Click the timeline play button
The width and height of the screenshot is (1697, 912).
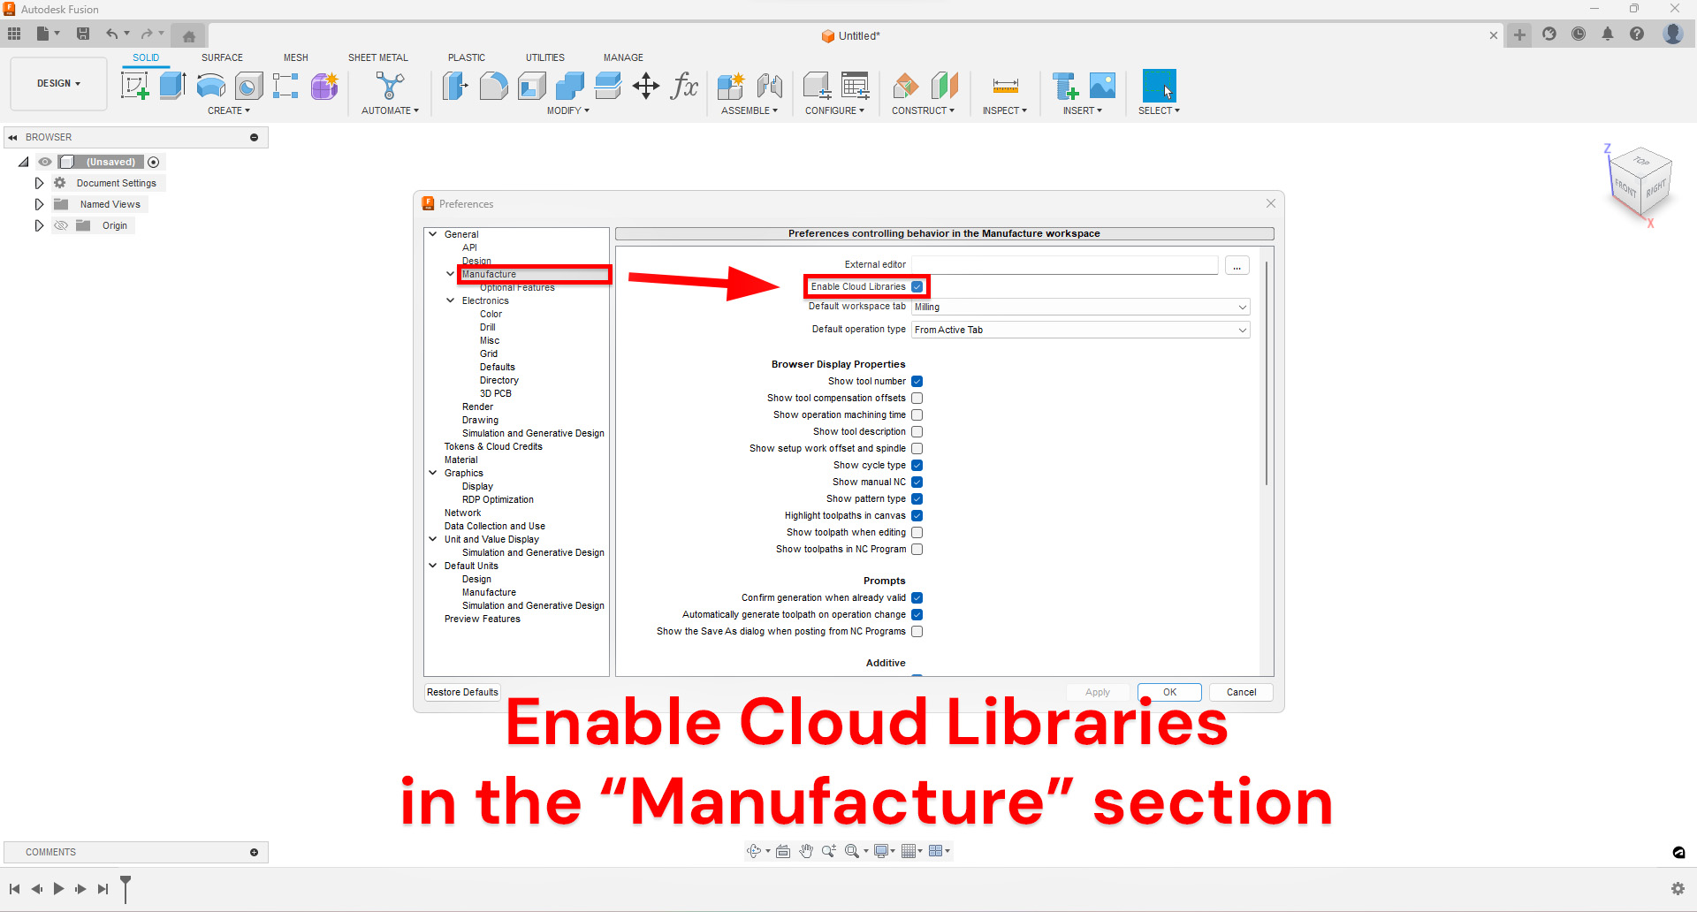[x=58, y=888]
